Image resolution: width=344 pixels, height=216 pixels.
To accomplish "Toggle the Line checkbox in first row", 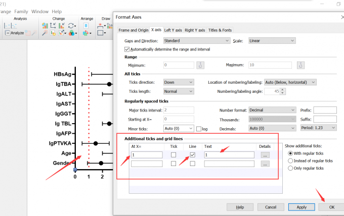I will coord(192,155).
